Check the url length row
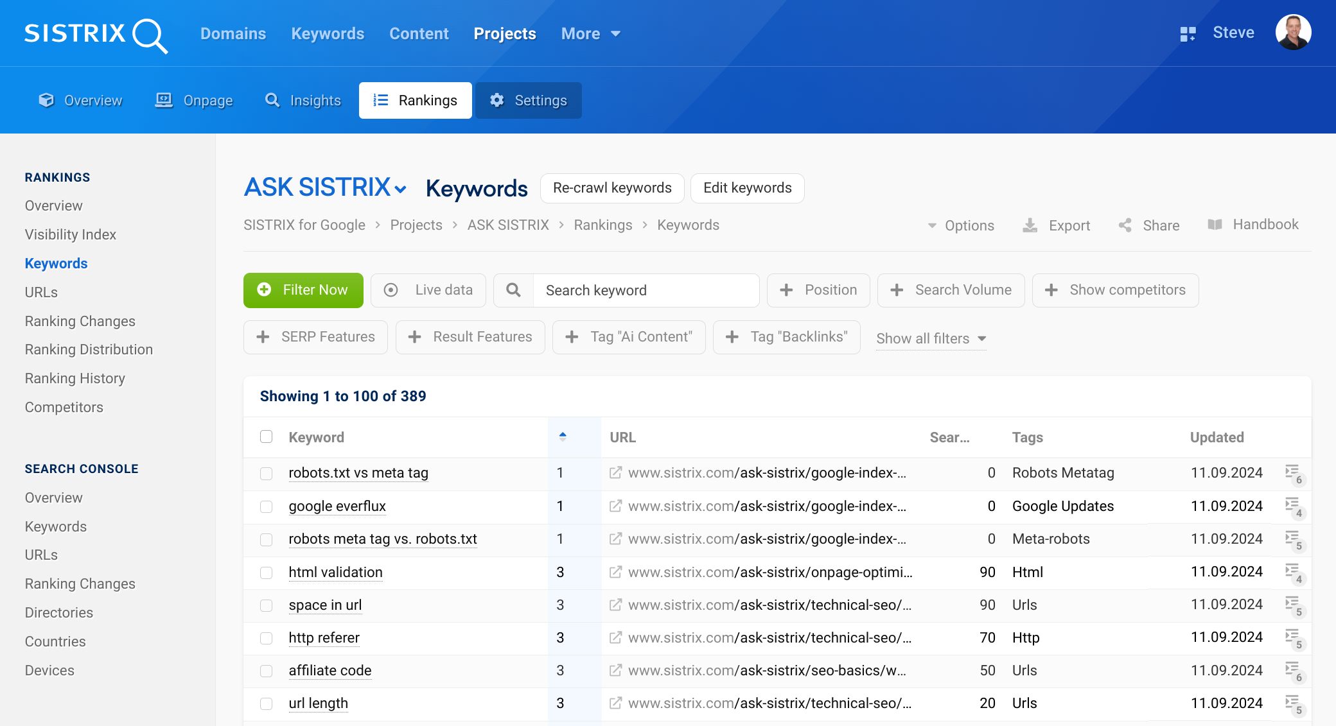The image size is (1336, 726). (x=266, y=704)
